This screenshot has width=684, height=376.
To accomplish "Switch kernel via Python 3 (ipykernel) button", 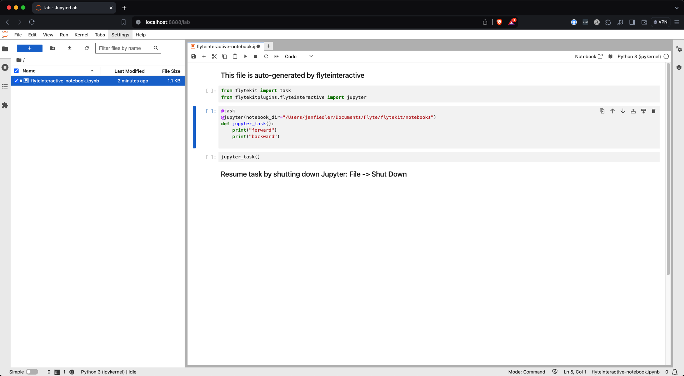I will [x=639, y=56].
